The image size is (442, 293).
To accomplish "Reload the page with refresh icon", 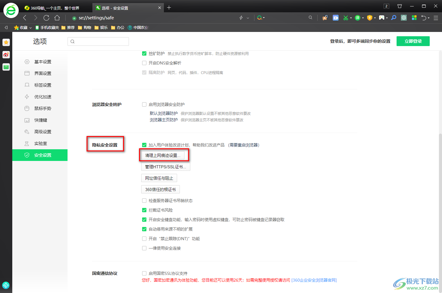I will click(x=46, y=18).
